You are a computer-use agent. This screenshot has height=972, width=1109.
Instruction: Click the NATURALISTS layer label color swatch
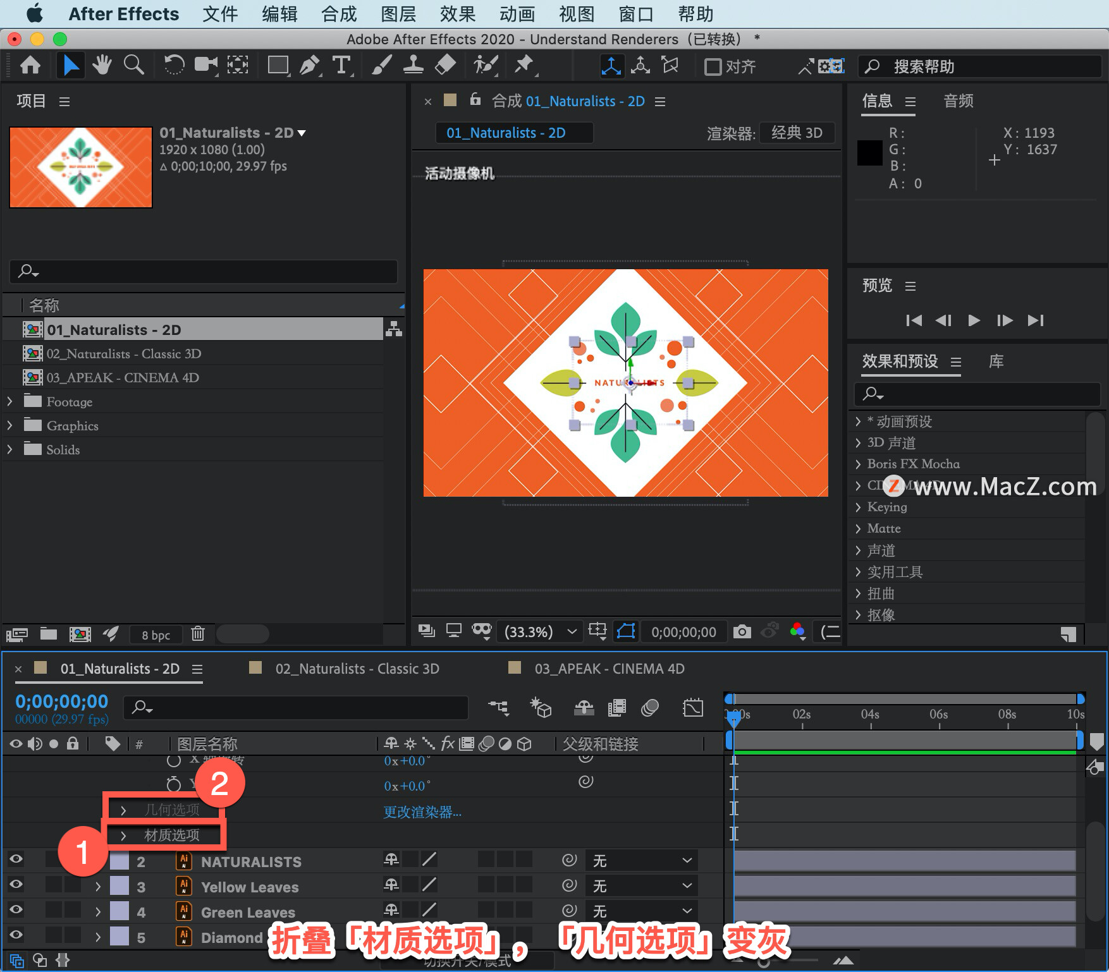point(119,861)
